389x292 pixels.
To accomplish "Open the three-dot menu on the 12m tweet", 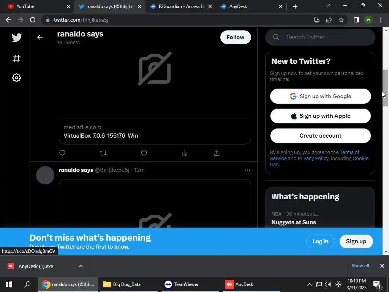I will [247, 170].
